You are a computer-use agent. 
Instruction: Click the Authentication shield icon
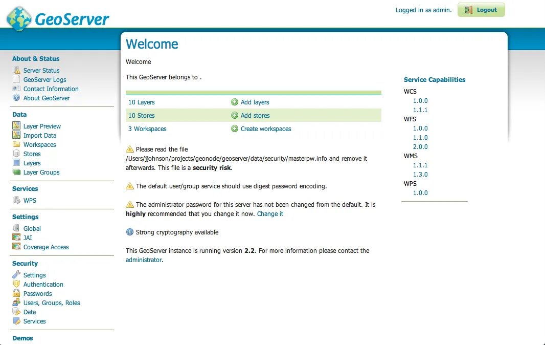[16, 284]
